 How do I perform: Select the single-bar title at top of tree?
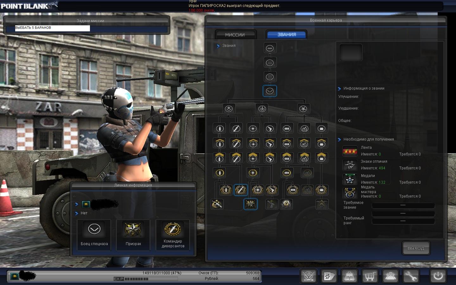(x=270, y=48)
